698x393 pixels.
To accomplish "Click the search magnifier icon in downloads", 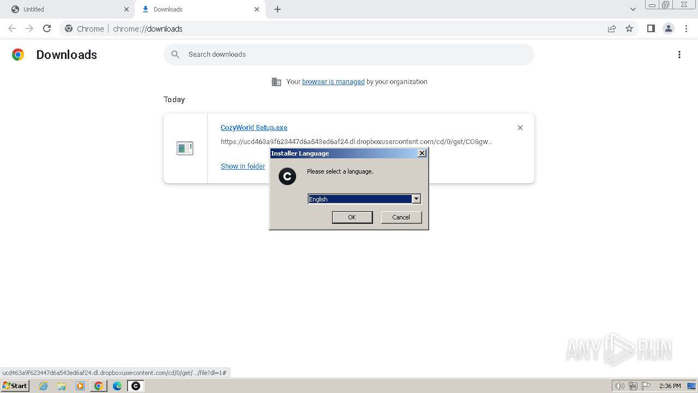I will (x=175, y=54).
